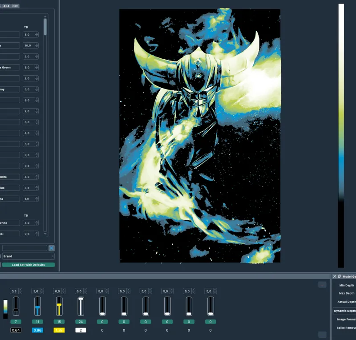Click the TD 0,5 spinner field

30,155
